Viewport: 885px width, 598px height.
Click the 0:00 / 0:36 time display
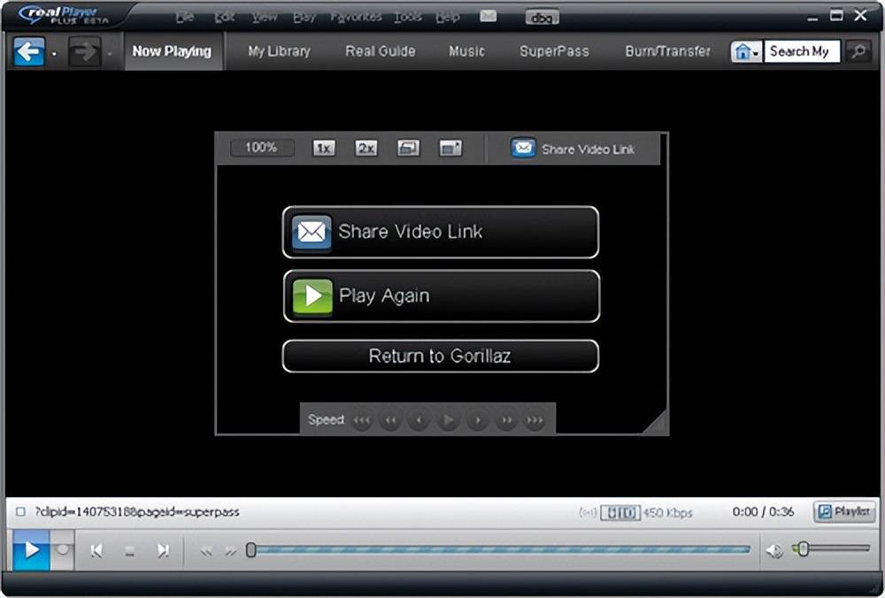(763, 512)
